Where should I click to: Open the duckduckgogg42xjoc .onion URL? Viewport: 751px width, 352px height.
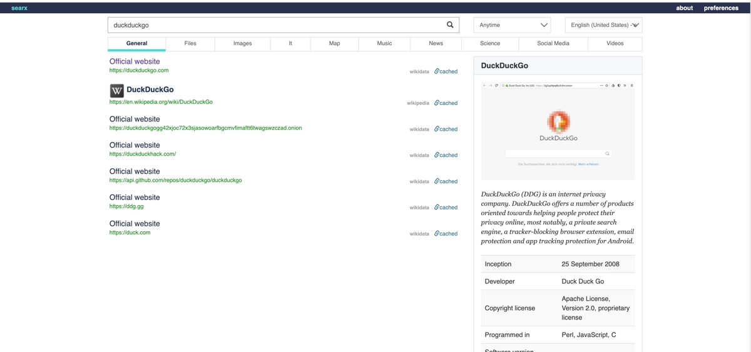pyautogui.click(x=205, y=128)
